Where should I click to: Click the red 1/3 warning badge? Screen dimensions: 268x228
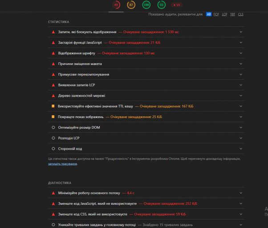177,5
